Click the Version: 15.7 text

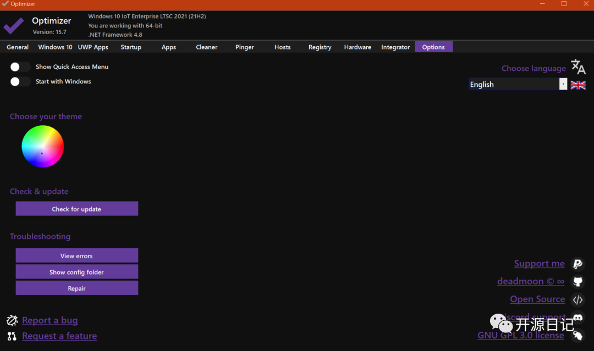[x=50, y=32]
